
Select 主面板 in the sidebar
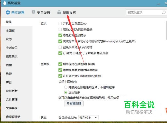click(x=10, y=31)
